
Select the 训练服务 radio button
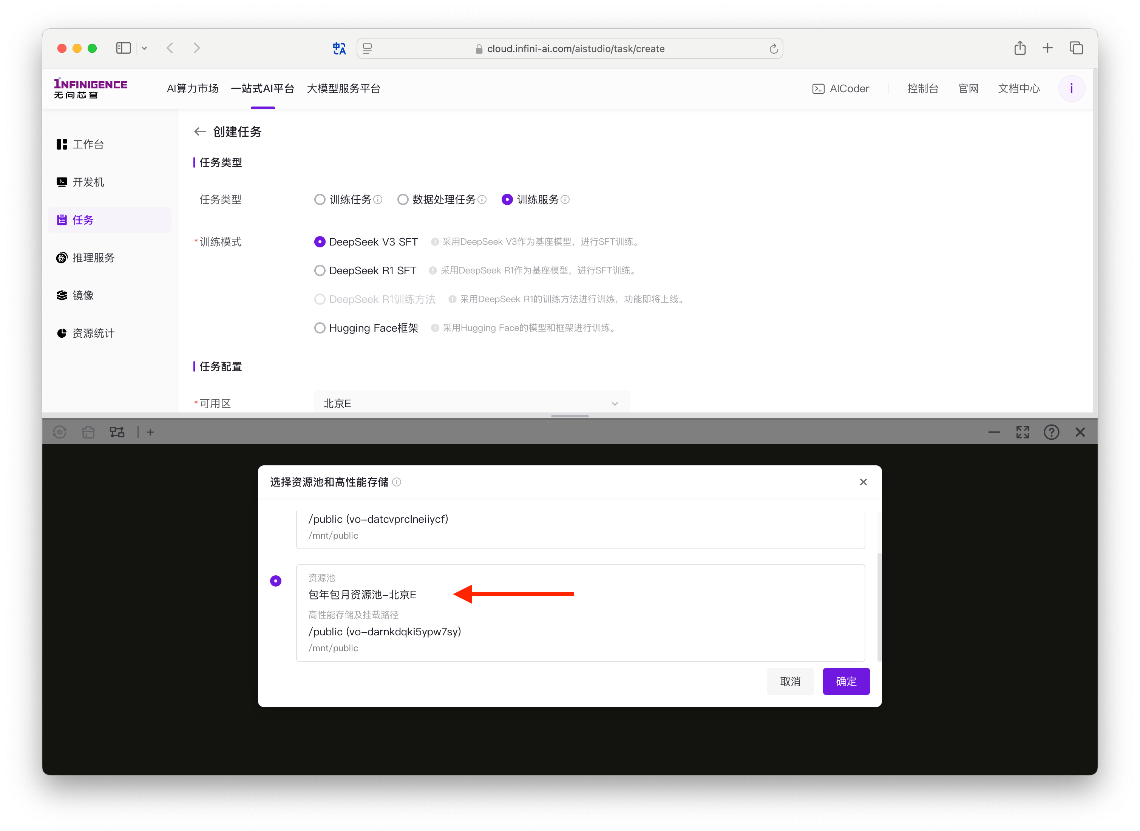click(x=507, y=200)
